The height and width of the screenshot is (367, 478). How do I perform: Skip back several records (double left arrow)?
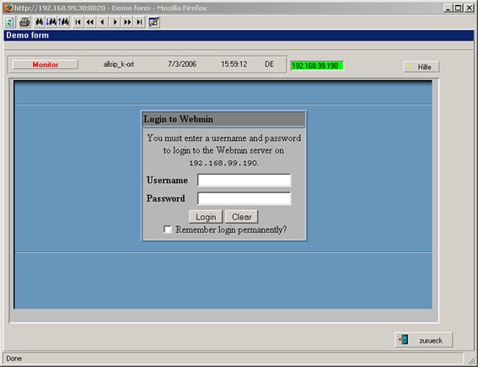pos(90,22)
